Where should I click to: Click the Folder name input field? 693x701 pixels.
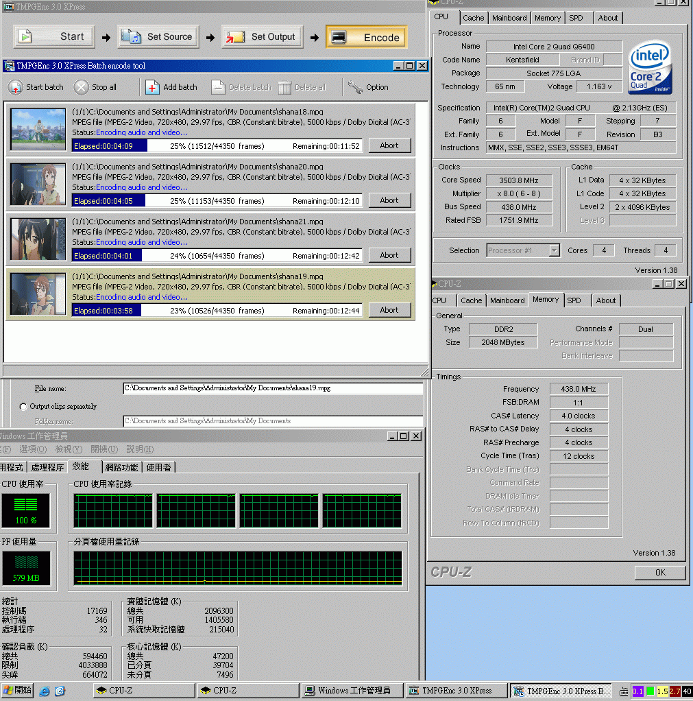[273, 420]
